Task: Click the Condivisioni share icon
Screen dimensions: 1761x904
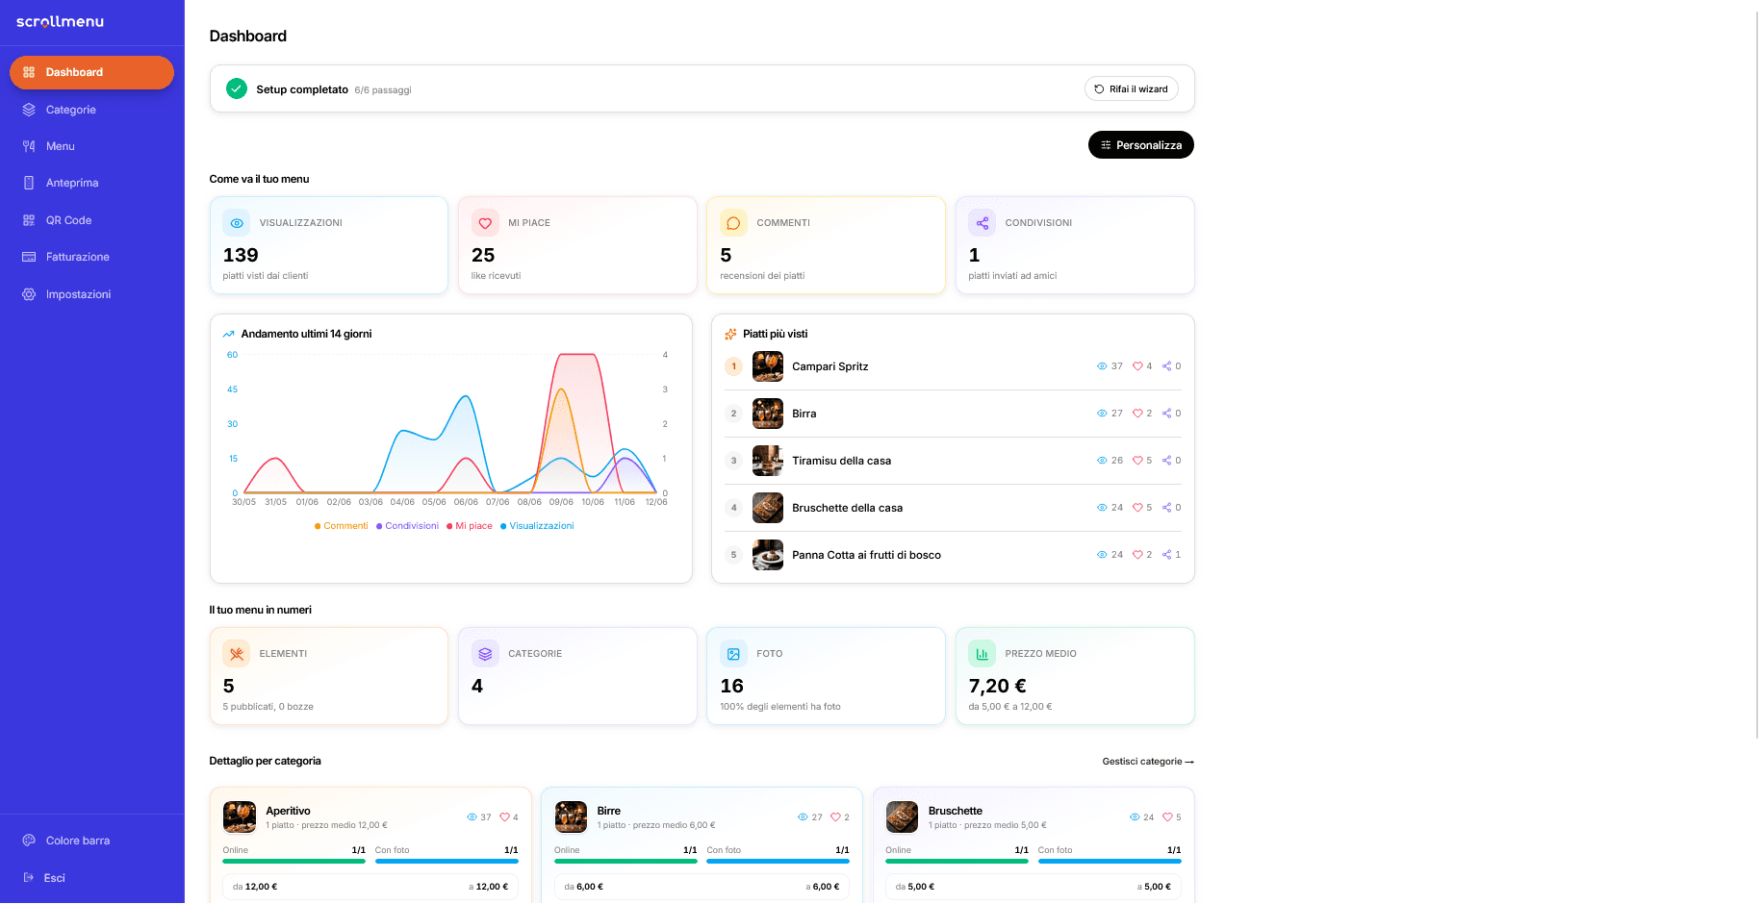Action: pos(983,223)
